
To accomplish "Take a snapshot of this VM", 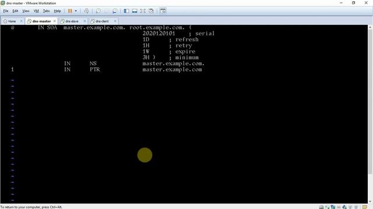I will [98, 11].
